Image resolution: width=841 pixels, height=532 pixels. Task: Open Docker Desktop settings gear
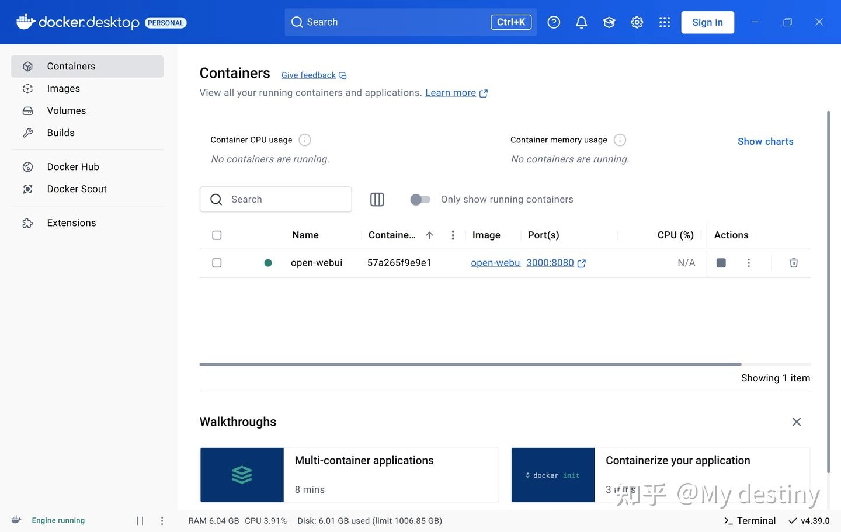pyautogui.click(x=637, y=22)
